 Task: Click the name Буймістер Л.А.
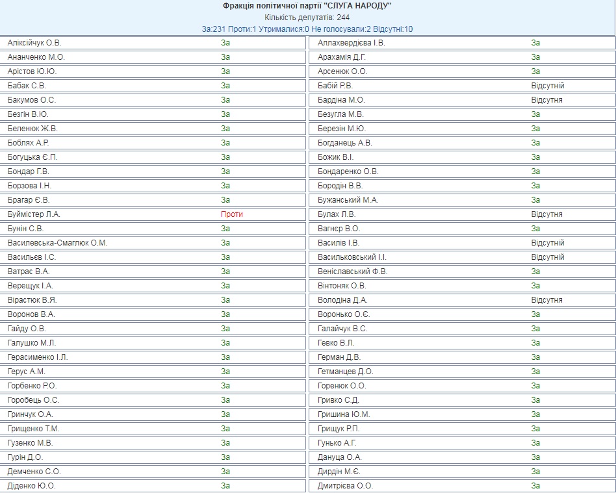click(33, 214)
